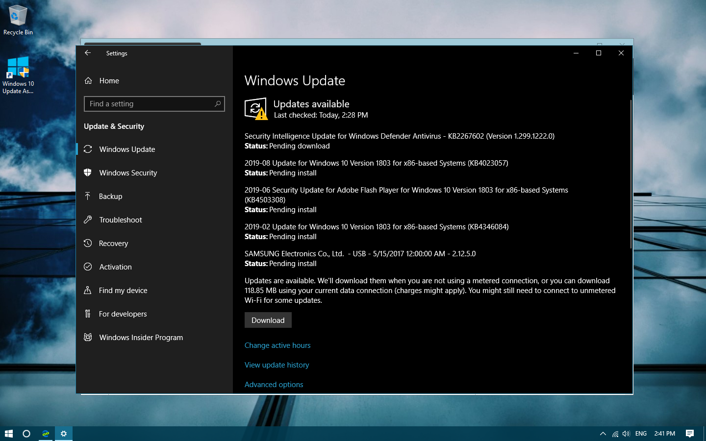The image size is (706, 441).
Task: Open the Backup settings page
Action: pos(154,196)
